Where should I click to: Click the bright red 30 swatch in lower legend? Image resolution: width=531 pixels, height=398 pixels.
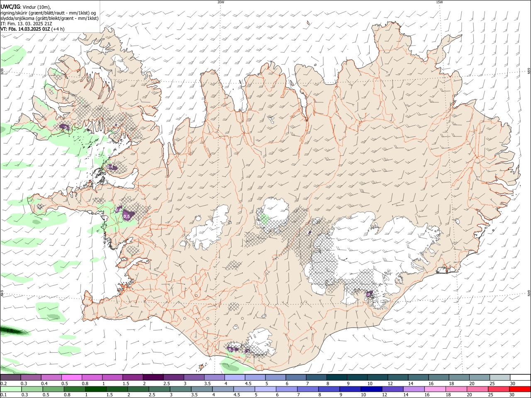520,389
